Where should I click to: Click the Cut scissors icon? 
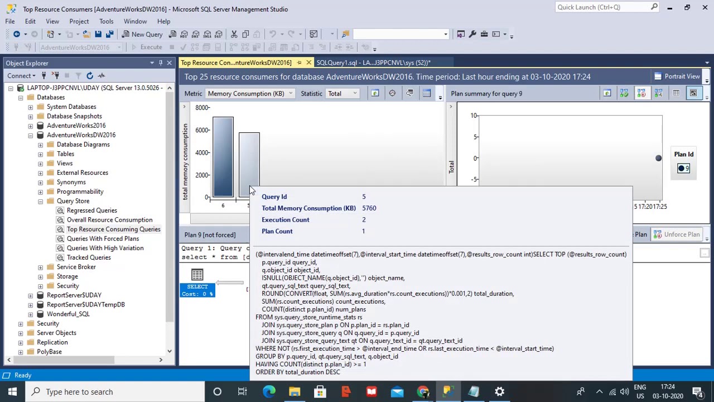point(234,34)
